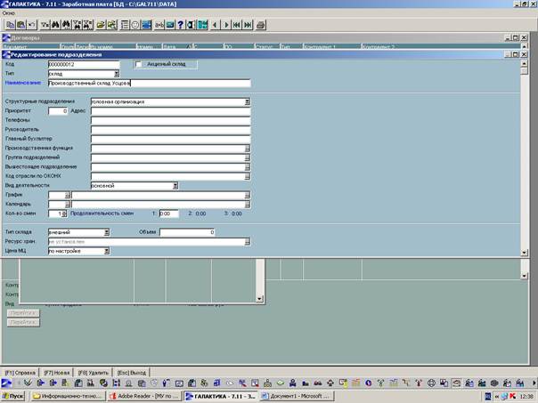Open the Производственная функция selector button

click(x=248, y=149)
